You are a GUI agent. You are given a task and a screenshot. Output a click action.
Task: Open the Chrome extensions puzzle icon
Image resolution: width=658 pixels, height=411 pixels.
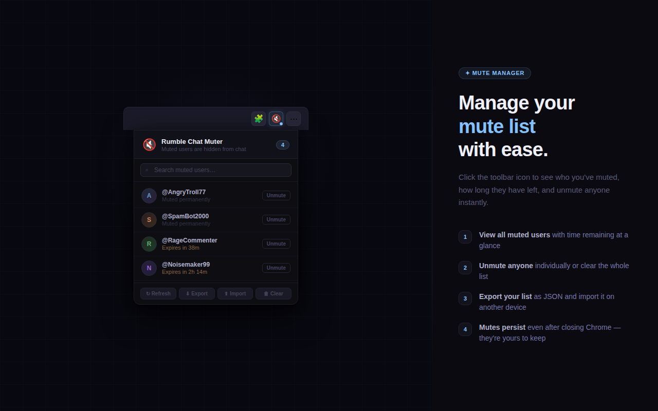259,118
